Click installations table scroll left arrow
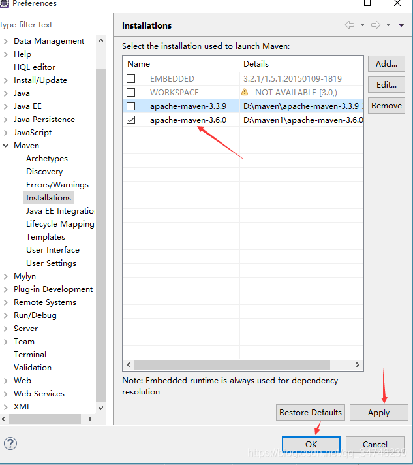 [x=129, y=364]
